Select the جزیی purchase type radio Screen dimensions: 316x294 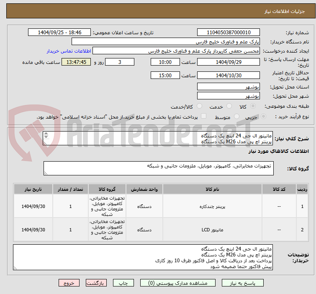pos(263,117)
